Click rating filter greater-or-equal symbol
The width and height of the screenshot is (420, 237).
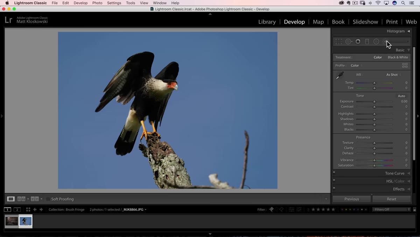308,210
